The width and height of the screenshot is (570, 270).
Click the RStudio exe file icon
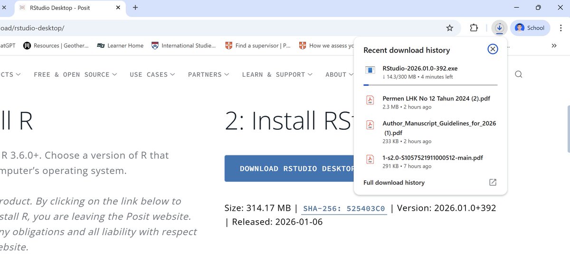tap(370, 70)
